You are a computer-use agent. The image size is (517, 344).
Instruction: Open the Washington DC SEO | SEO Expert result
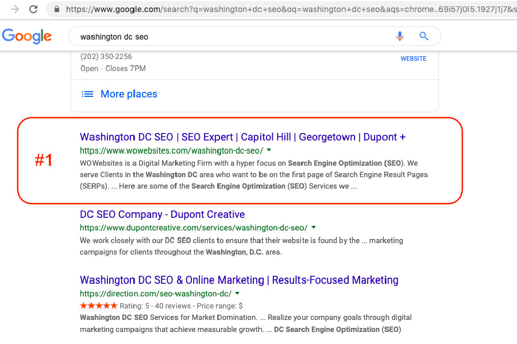click(x=242, y=137)
